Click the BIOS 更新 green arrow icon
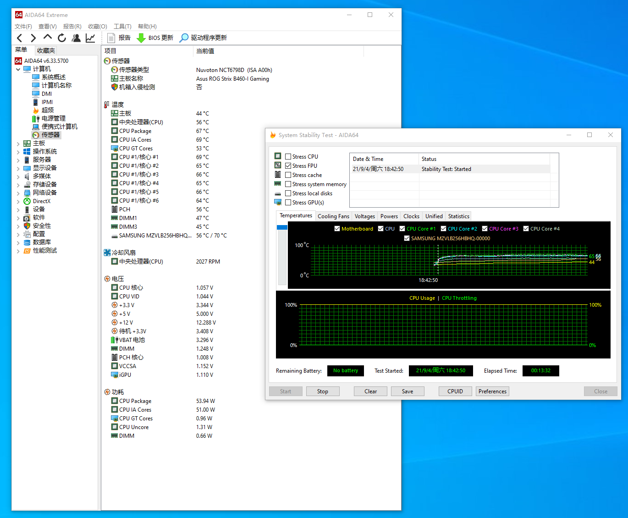This screenshot has height=518, width=628. pyautogui.click(x=141, y=38)
